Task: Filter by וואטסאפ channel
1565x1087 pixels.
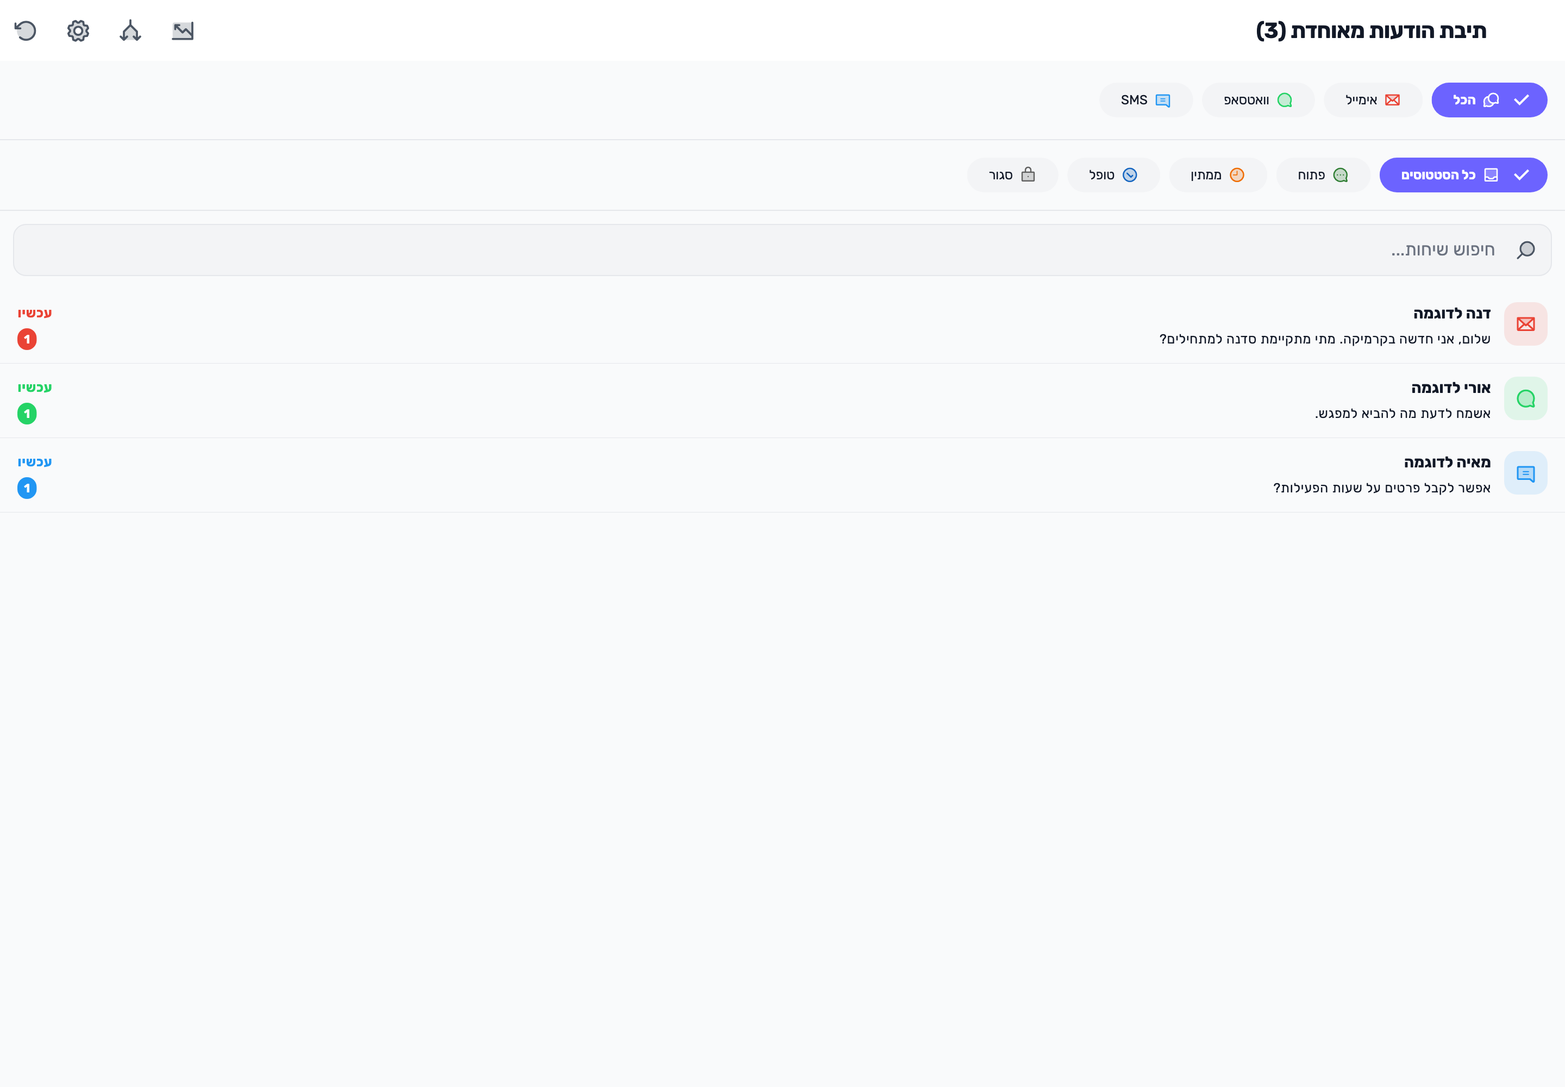Action: click(1258, 100)
